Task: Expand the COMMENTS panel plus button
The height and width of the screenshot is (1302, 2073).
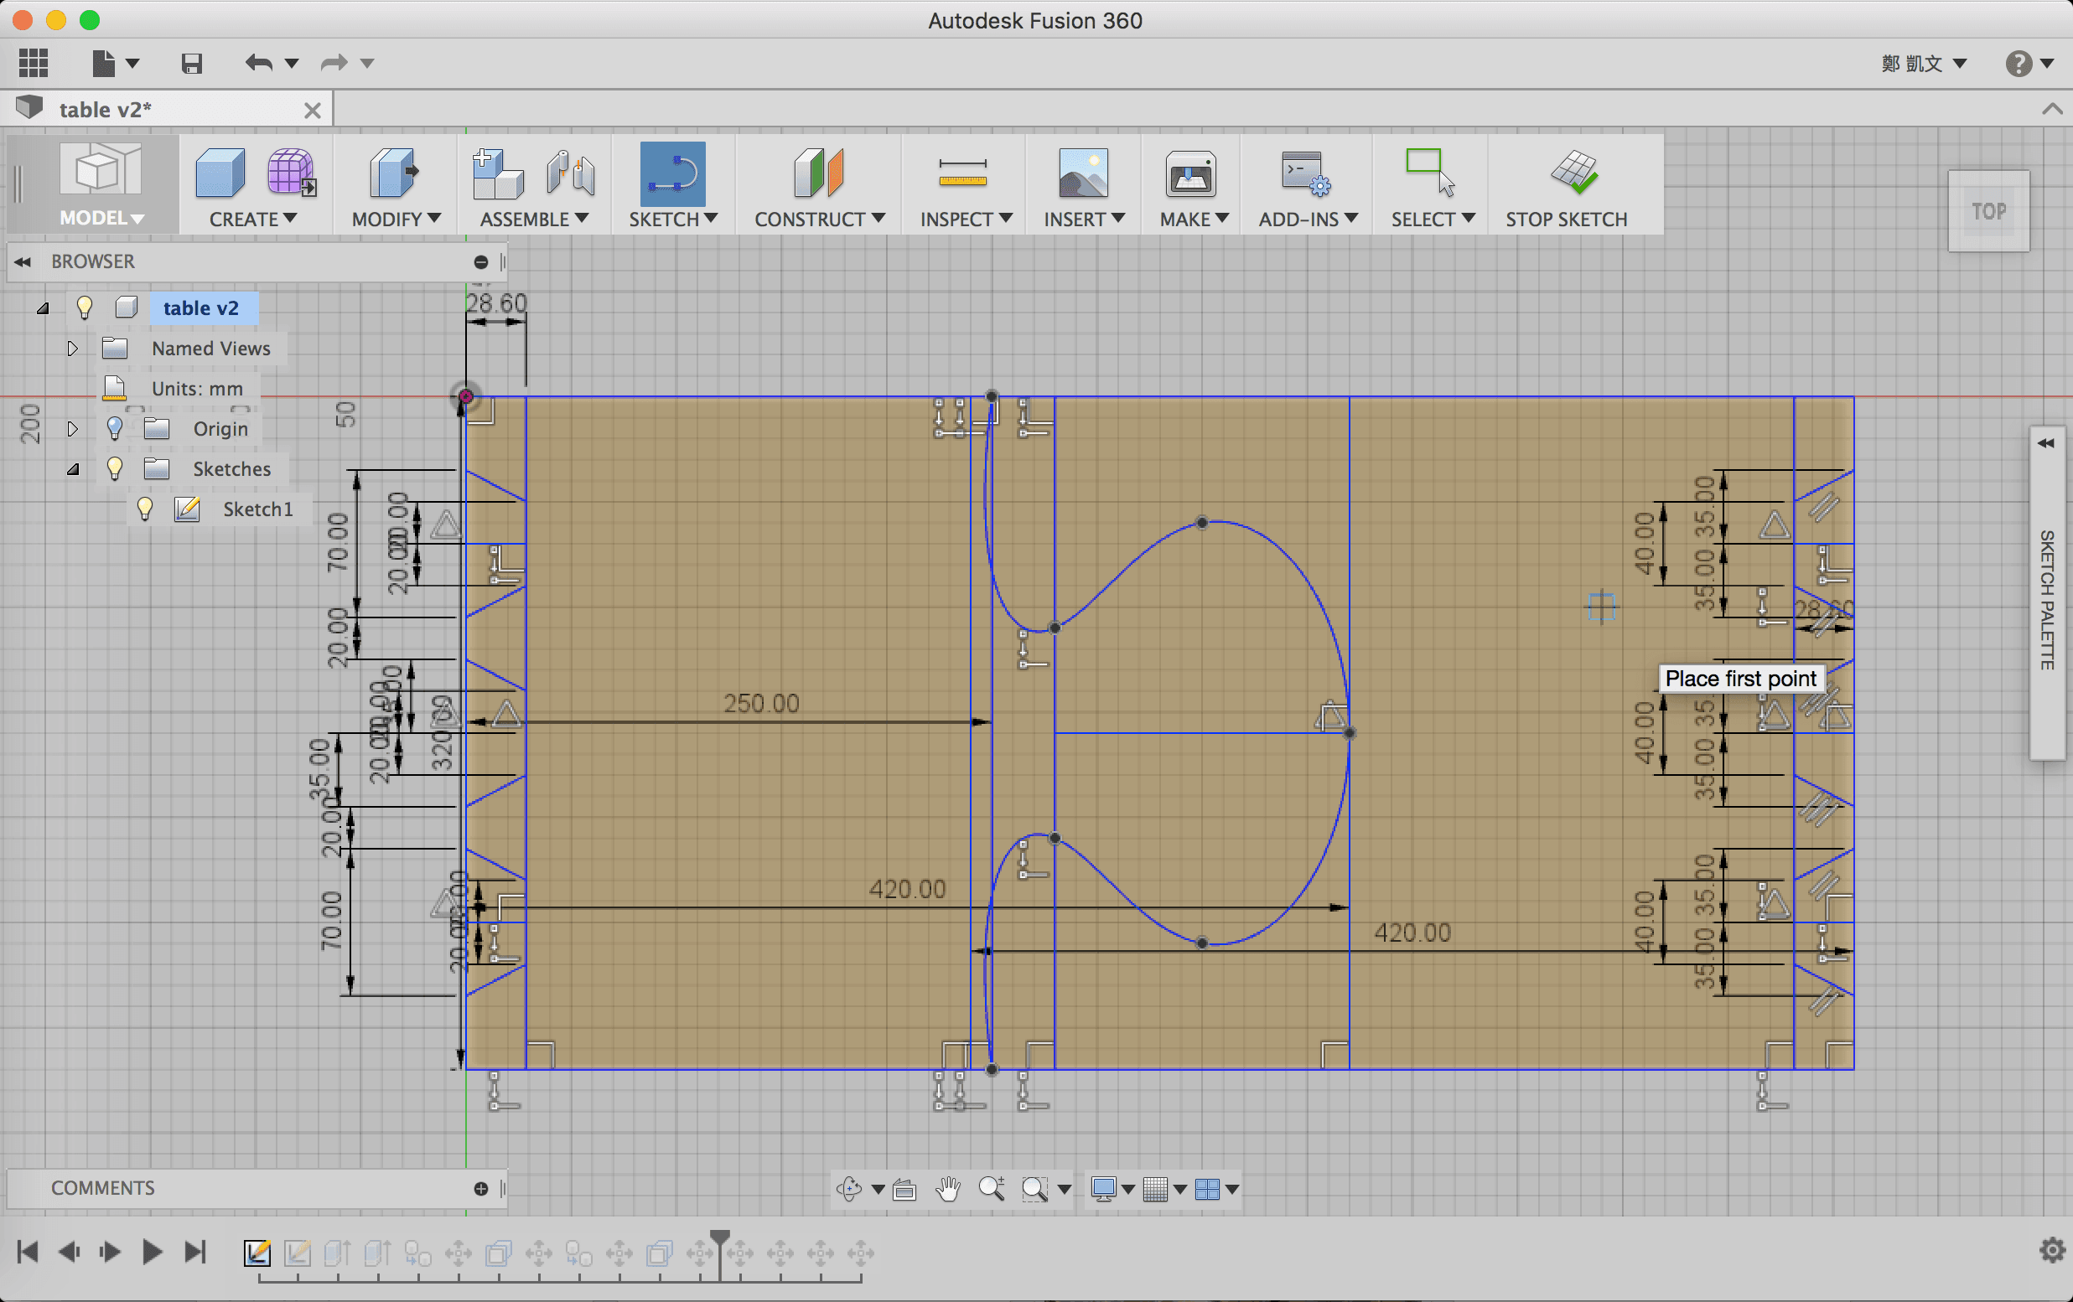Action: pos(480,1188)
